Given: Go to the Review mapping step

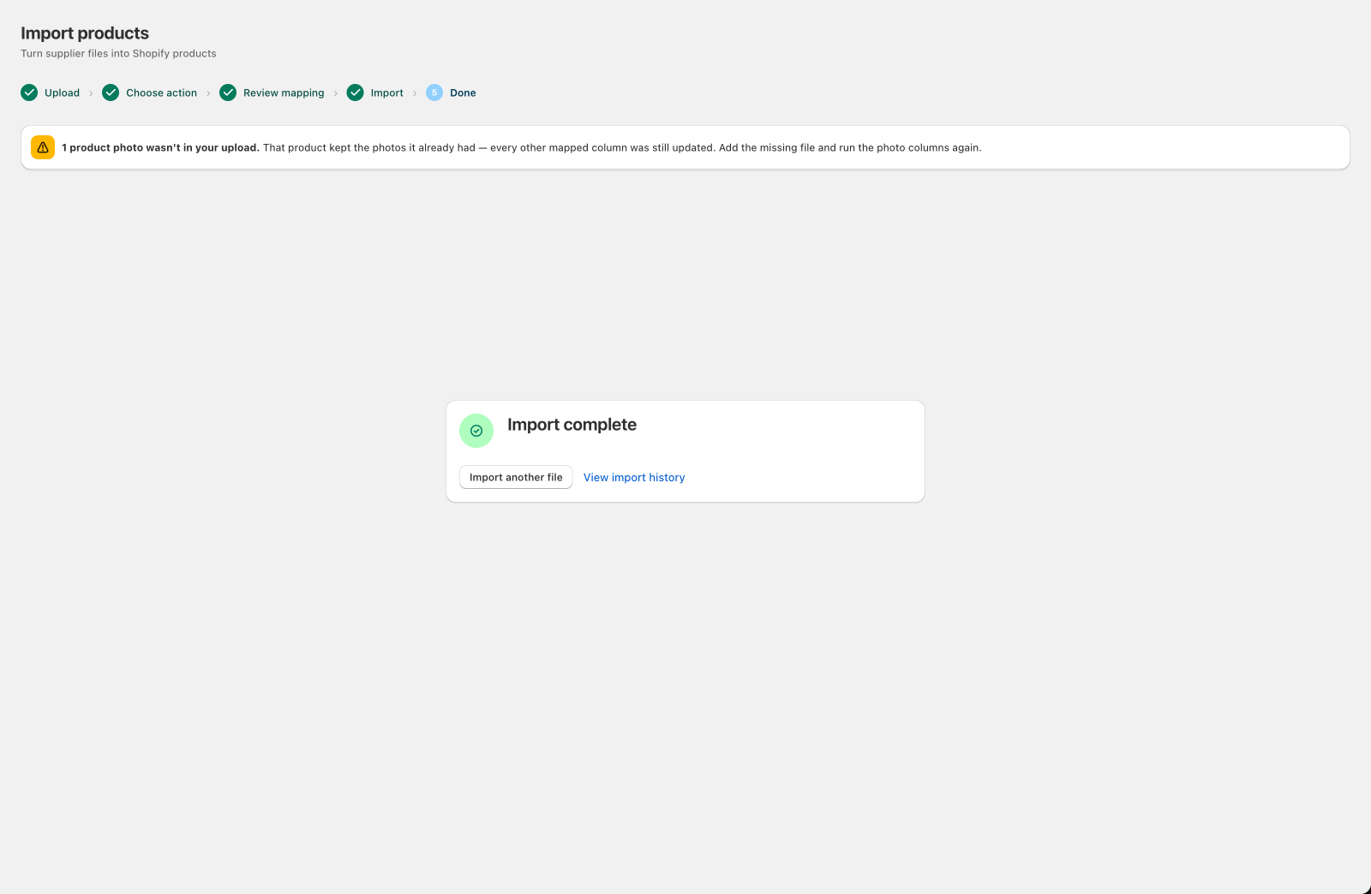Looking at the screenshot, I should point(284,92).
